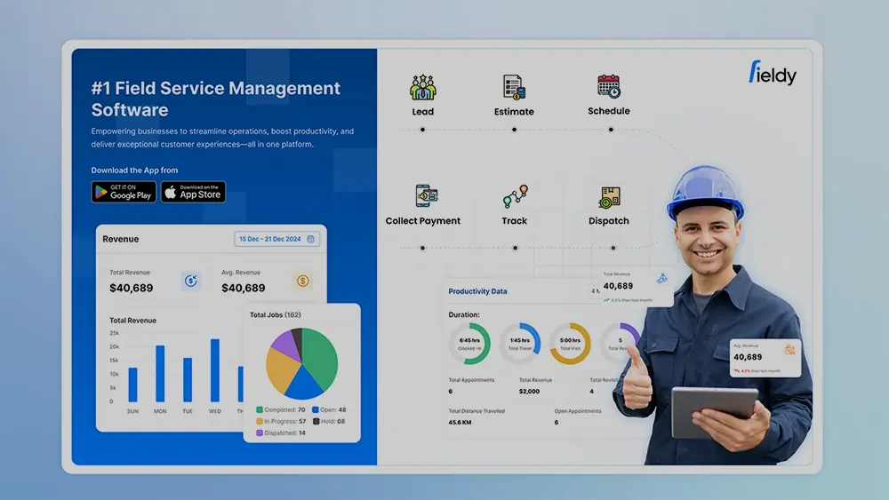This screenshot has height=500, width=889.
Task: Click the Completed: 70 green legend swatch
Action: click(260, 409)
